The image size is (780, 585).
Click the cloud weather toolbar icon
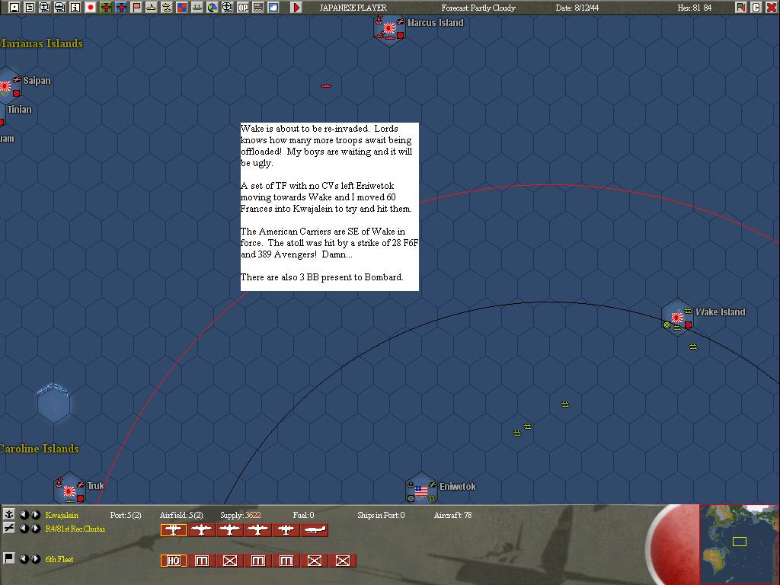point(273,8)
